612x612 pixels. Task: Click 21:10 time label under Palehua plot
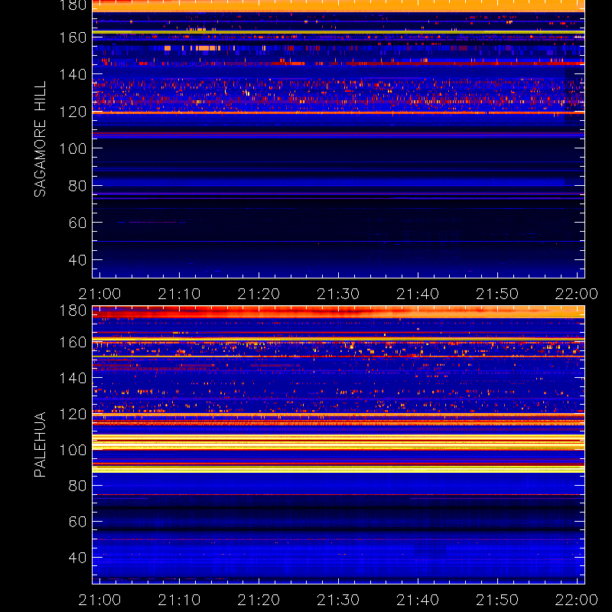tap(179, 600)
